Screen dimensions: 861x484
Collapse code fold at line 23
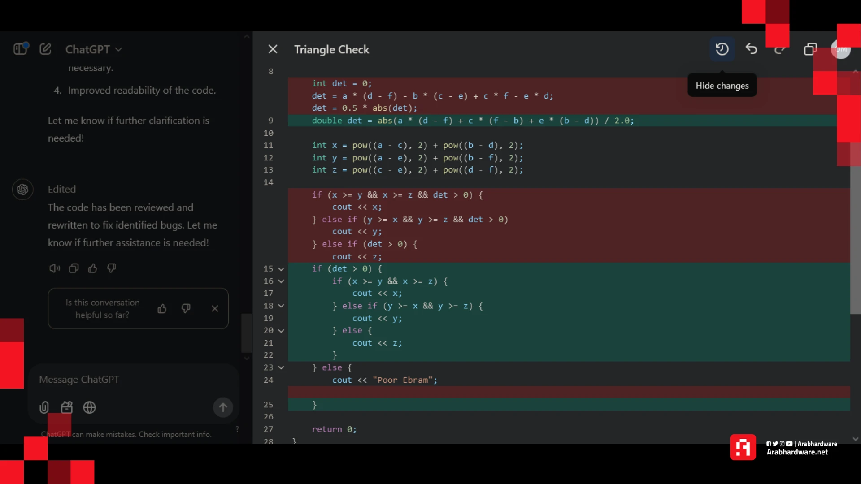(x=281, y=367)
